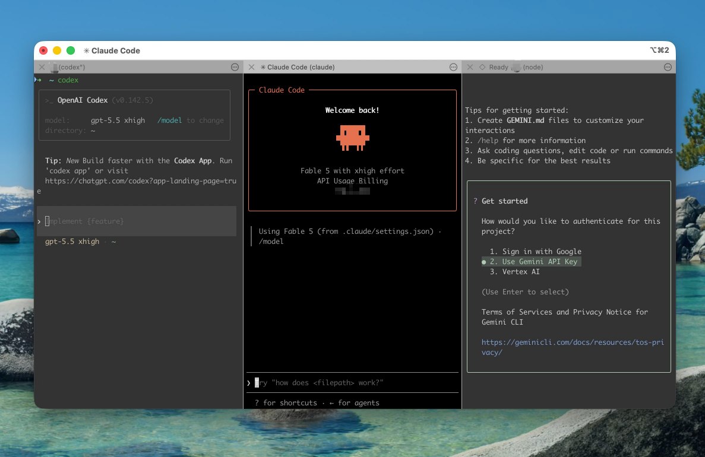Focus the Claude Code 'how does <filepath> work?' input
The image size is (705, 457).
click(352, 383)
